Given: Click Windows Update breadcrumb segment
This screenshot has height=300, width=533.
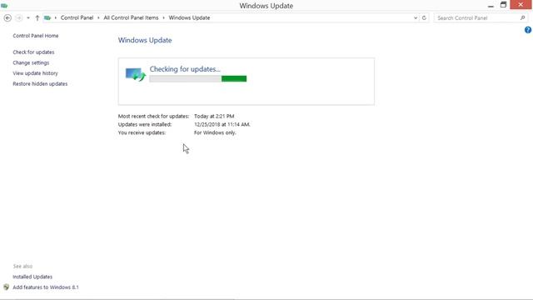Looking at the screenshot, I should 189,17.
